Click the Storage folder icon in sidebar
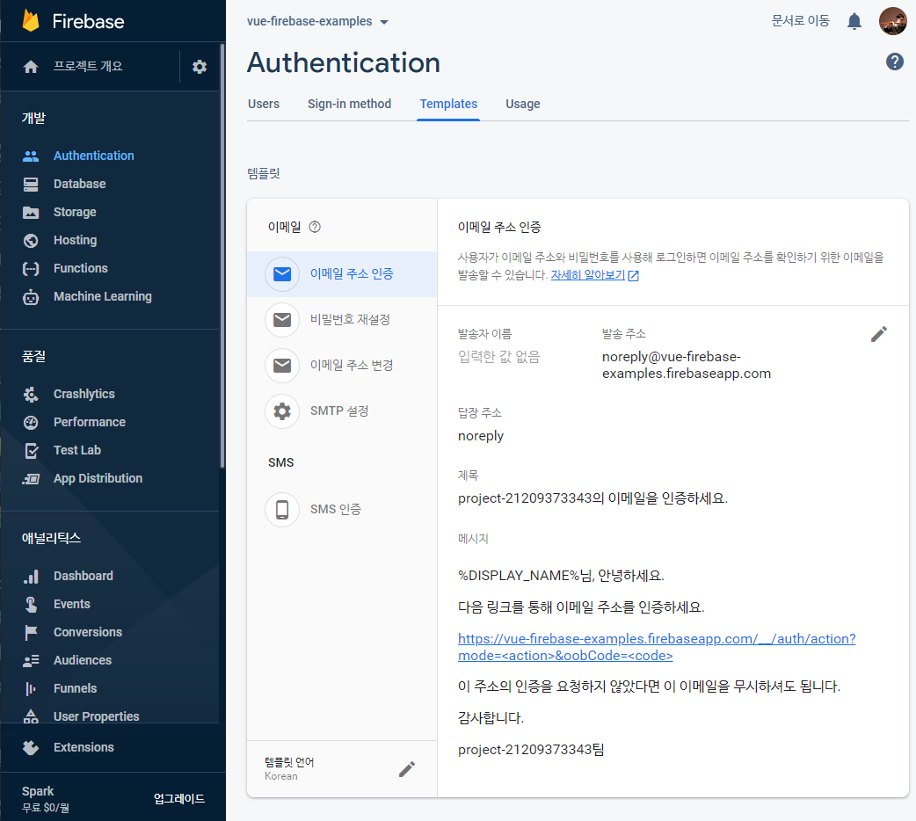The height and width of the screenshot is (821, 916). [x=31, y=212]
